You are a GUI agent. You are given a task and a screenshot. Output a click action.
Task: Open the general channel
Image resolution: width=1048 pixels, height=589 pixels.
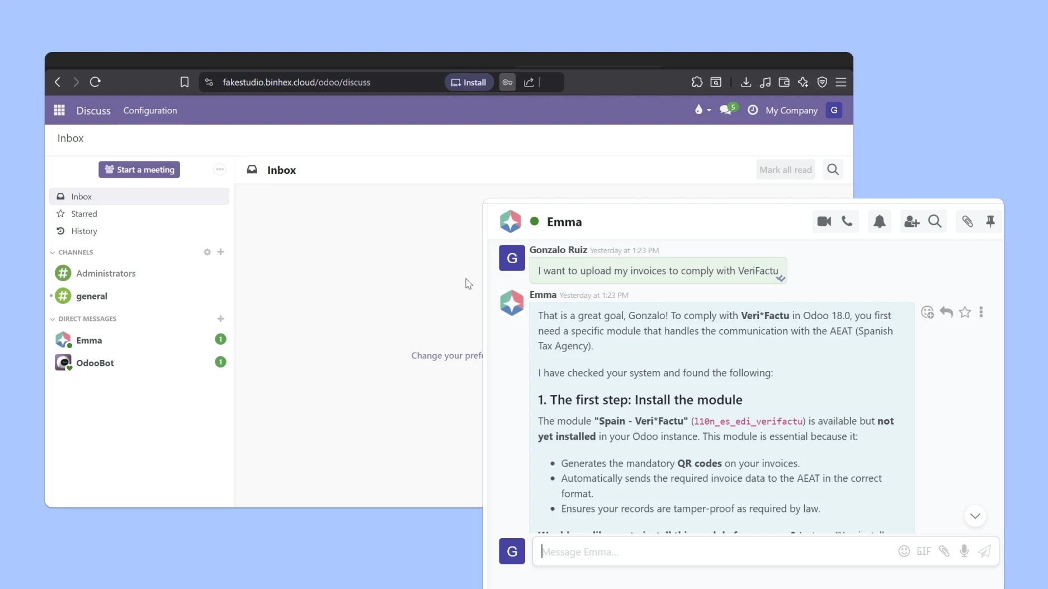(x=139, y=296)
